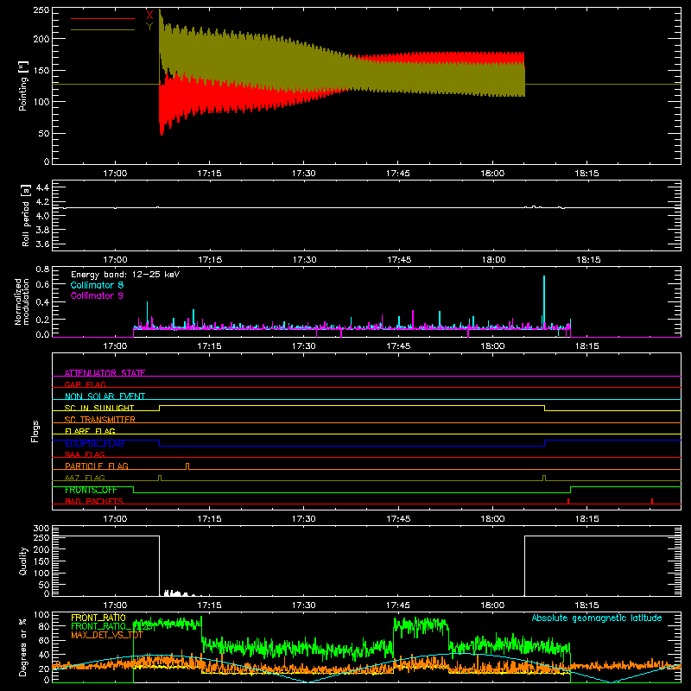Viewport: 691px width, 691px height.
Task: Select the SC_TRANSMITTER flag label
Action: [x=100, y=420]
